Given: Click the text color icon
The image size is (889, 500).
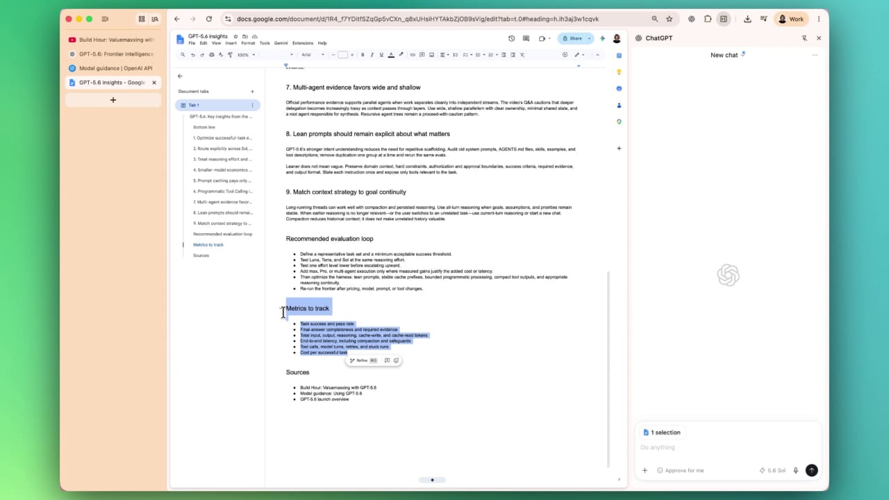Looking at the screenshot, I should point(391,55).
